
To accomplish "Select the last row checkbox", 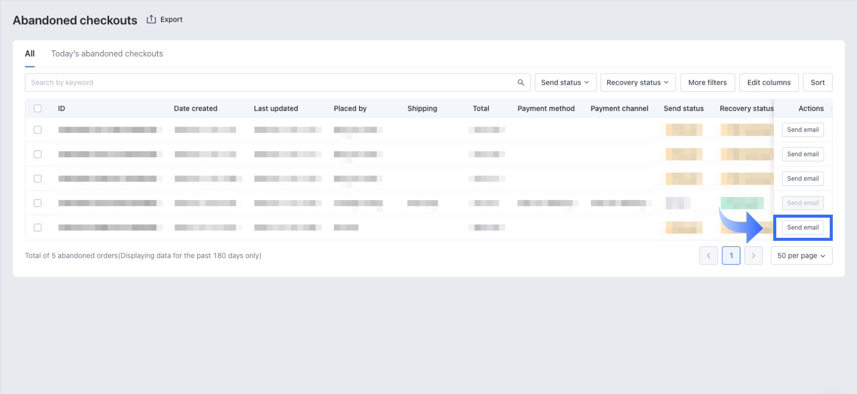I will (38, 228).
